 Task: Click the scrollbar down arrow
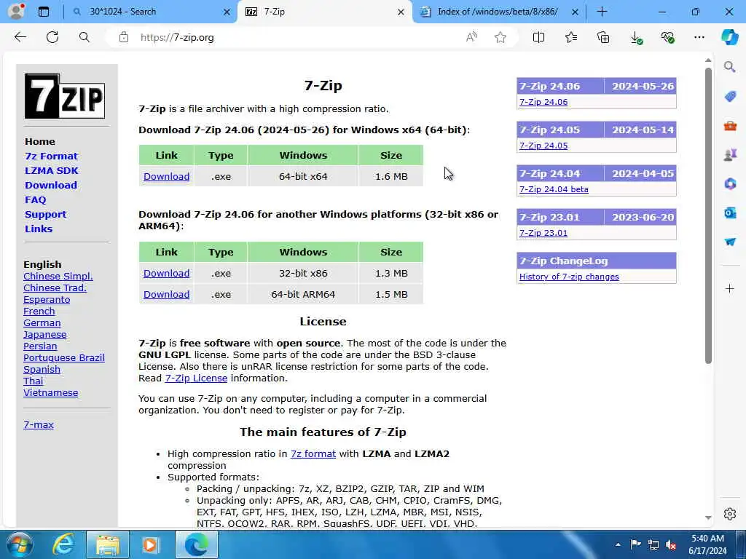(x=708, y=518)
